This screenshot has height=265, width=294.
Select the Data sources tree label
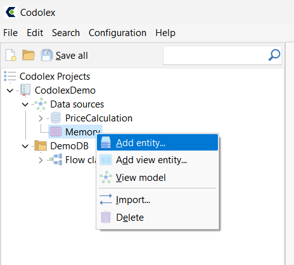pyautogui.click(x=77, y=104)
